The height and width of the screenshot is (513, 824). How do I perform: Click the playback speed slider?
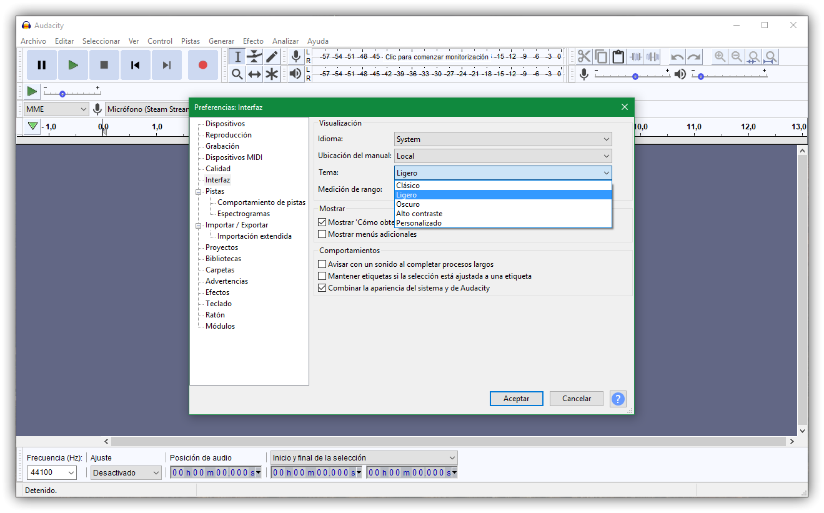[x=71, y=91]
